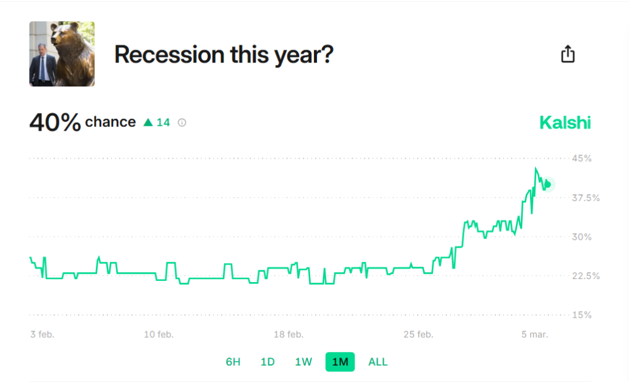The image size is (629, 382).
Task: Click the 40% chance figure
Action: [x=55, y=122]
